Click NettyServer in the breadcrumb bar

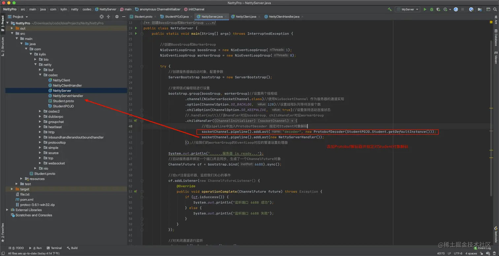[x=105, y=9]
